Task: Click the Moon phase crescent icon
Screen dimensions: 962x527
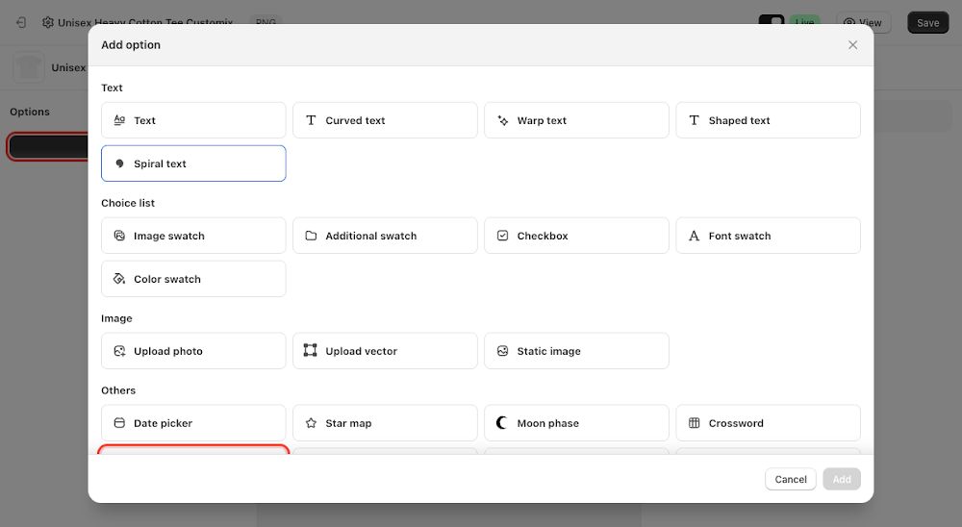Action: click(502, 423)
